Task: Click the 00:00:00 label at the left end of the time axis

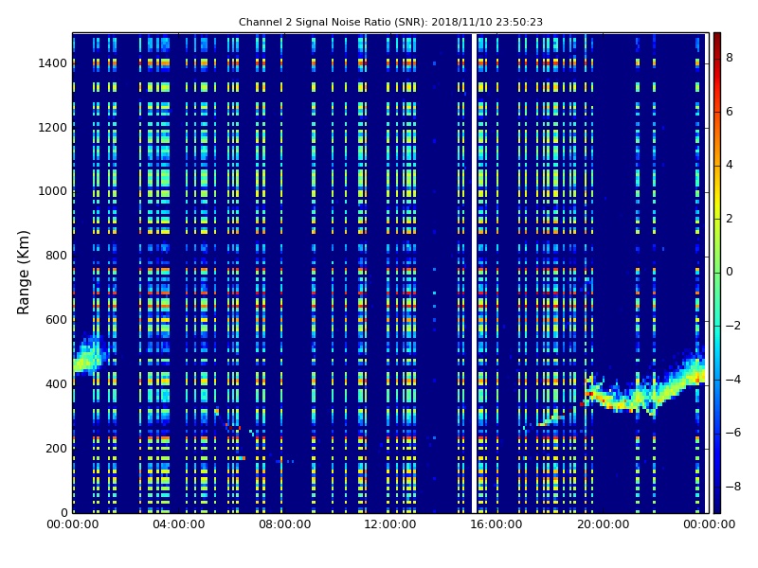Action: click(x=73, y=524)
